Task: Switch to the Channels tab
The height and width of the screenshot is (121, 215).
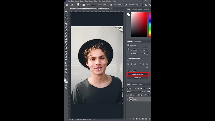Action: click(135, 84)
